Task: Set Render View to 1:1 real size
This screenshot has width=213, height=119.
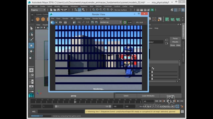Action: pyautogui.click(x=88, y=22)
